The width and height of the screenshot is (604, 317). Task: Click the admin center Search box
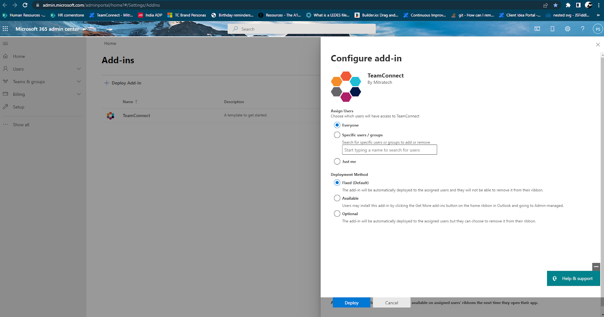[302, 29]
